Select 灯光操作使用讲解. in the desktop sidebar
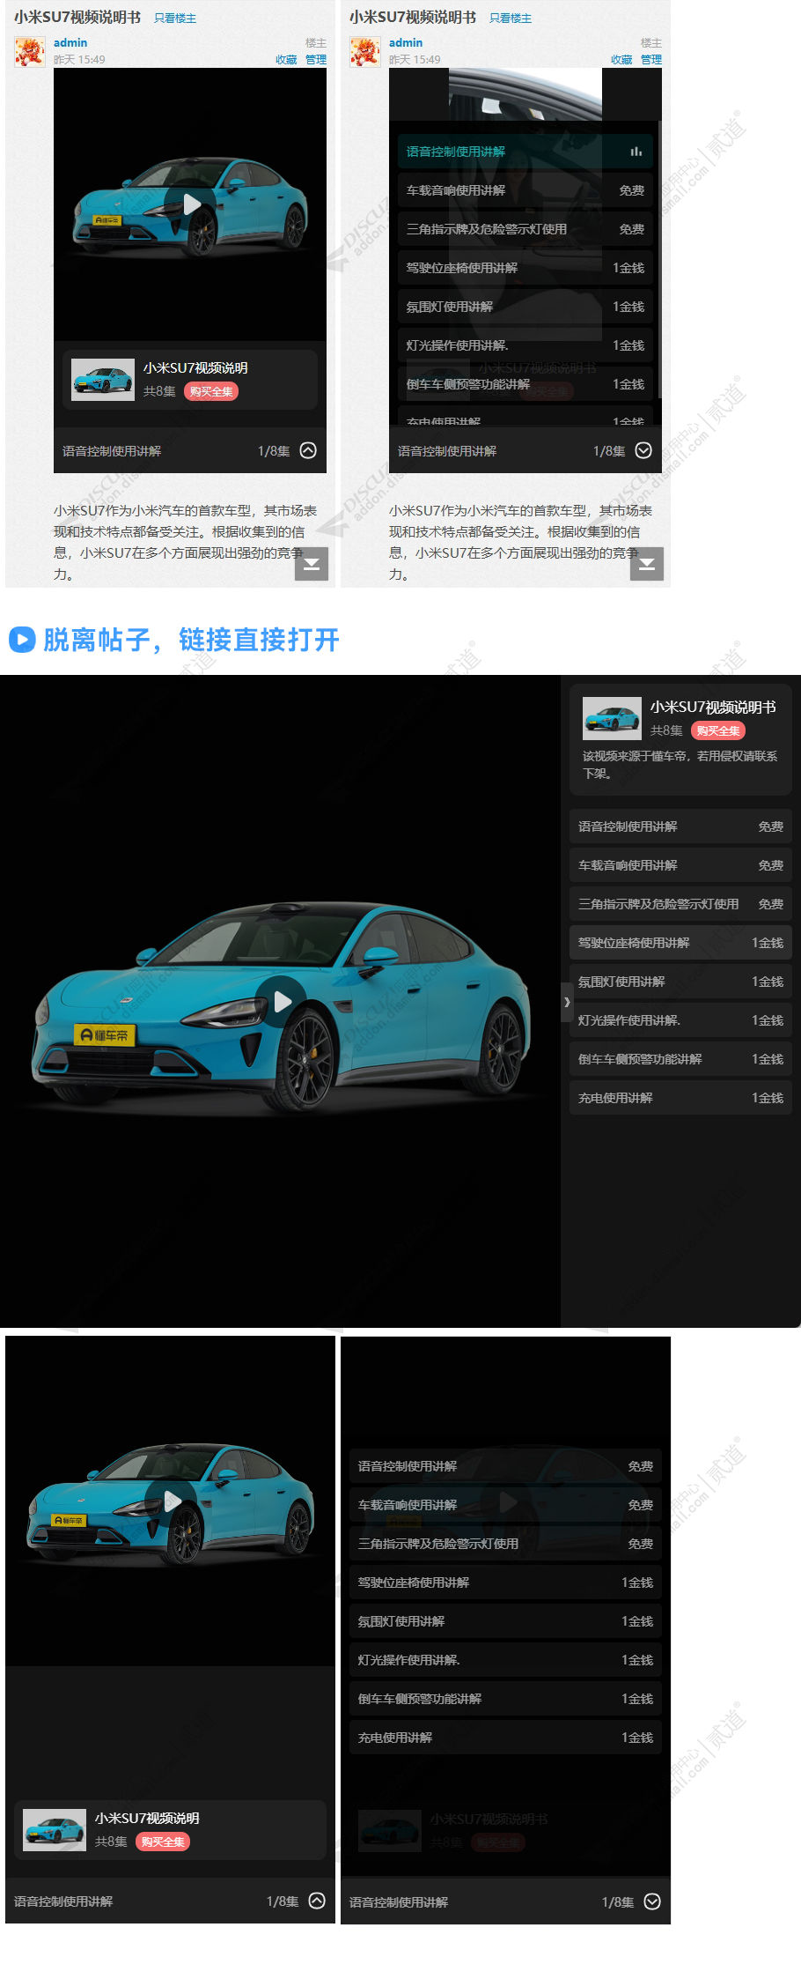 [x=680, y=1020]
